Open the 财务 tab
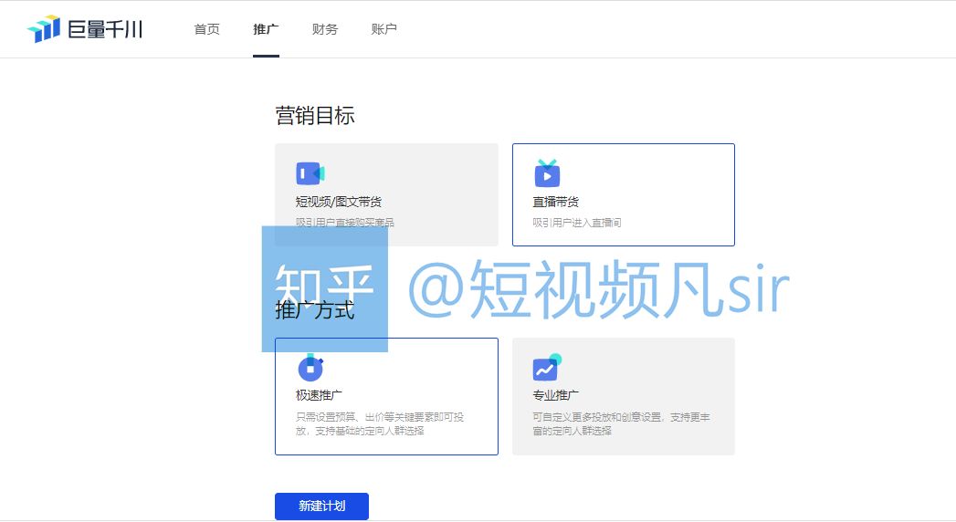Image resolution: width=956 pixels, height=522 pixels. pyautogui.click(x=325, y=29)
